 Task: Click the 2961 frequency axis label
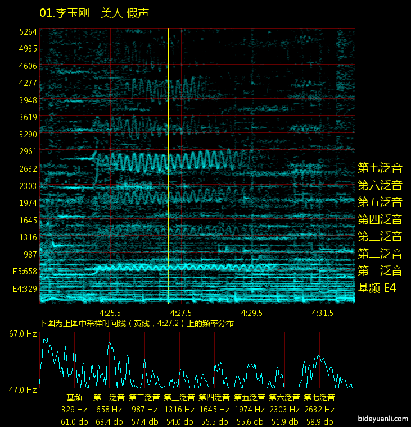[28, 151]
